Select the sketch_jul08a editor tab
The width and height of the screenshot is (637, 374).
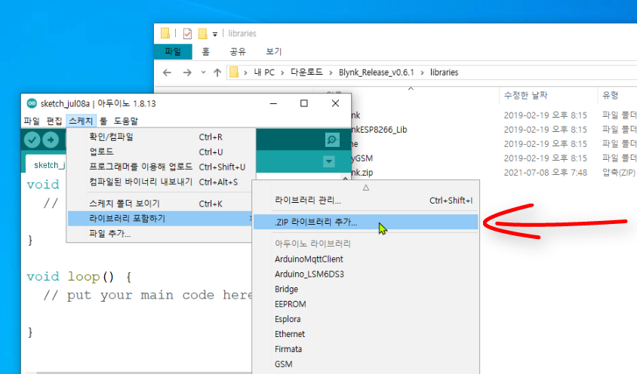coord(46,165)
